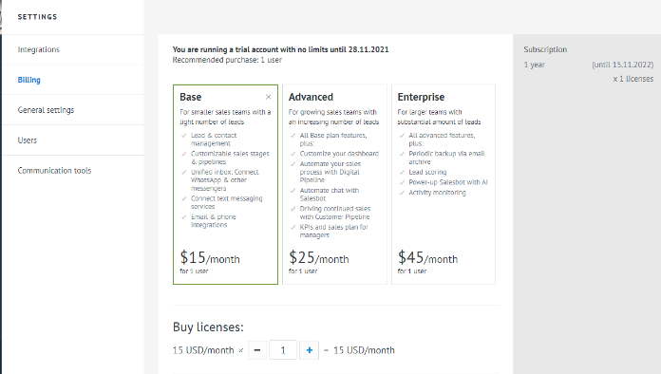Choose the Base plan card
This screenshot has height=374, width=661.
tap(225, 184)
